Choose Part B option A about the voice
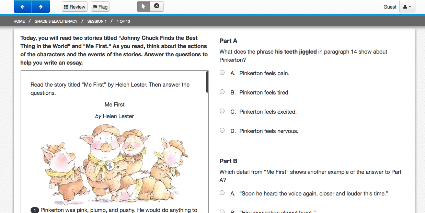 click(222, 193)
